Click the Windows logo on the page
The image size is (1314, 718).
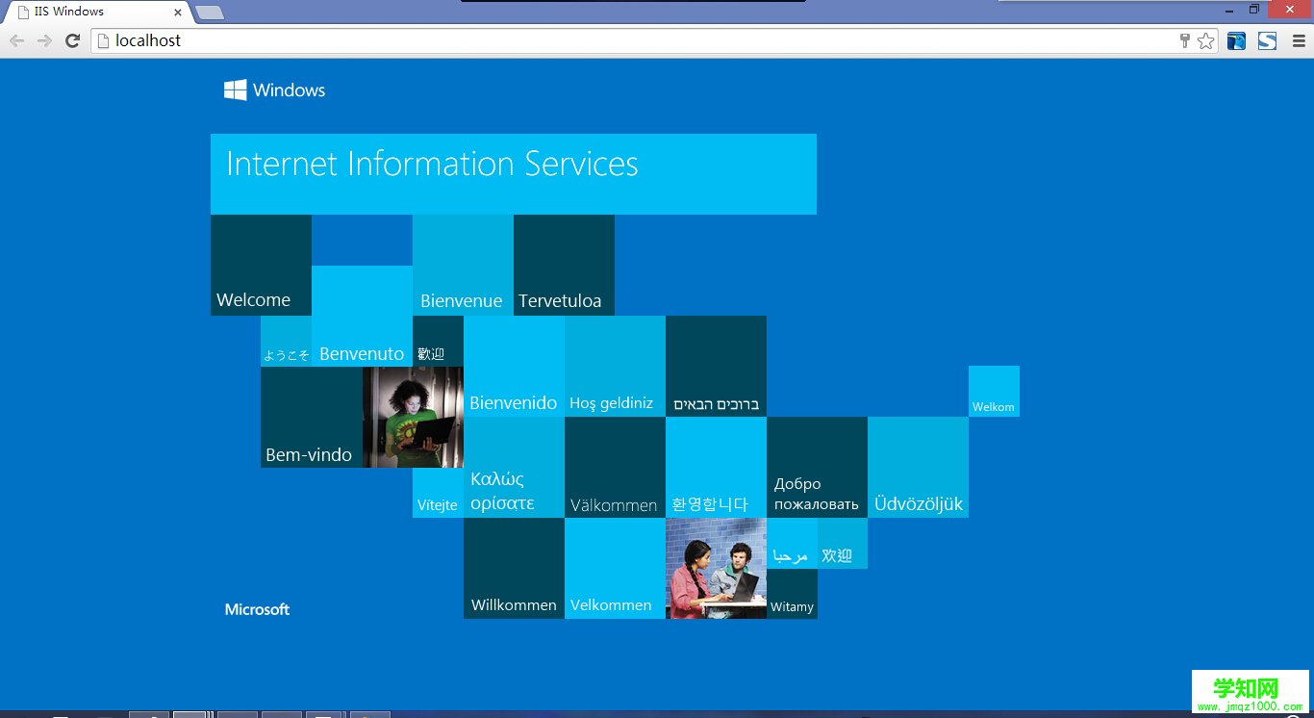(x=275, y=90)
